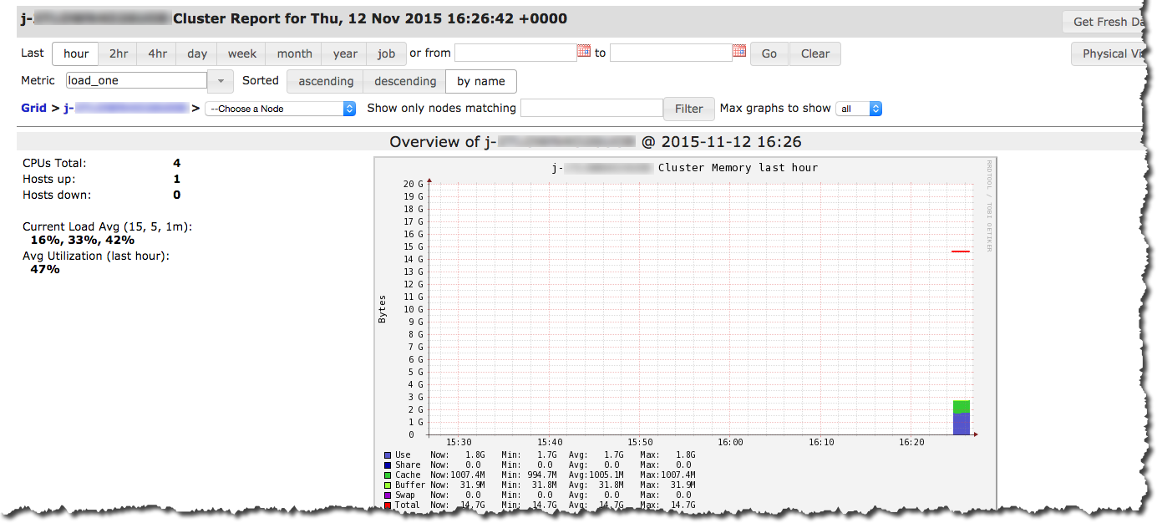Viewport: 1157px width, 523px height.
Task: Select the "hour" time range
Action: pos(75,53)
